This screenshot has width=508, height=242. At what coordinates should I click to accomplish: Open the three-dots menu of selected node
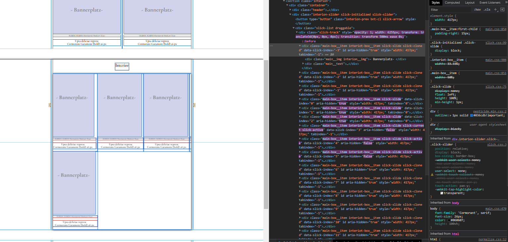271,46
